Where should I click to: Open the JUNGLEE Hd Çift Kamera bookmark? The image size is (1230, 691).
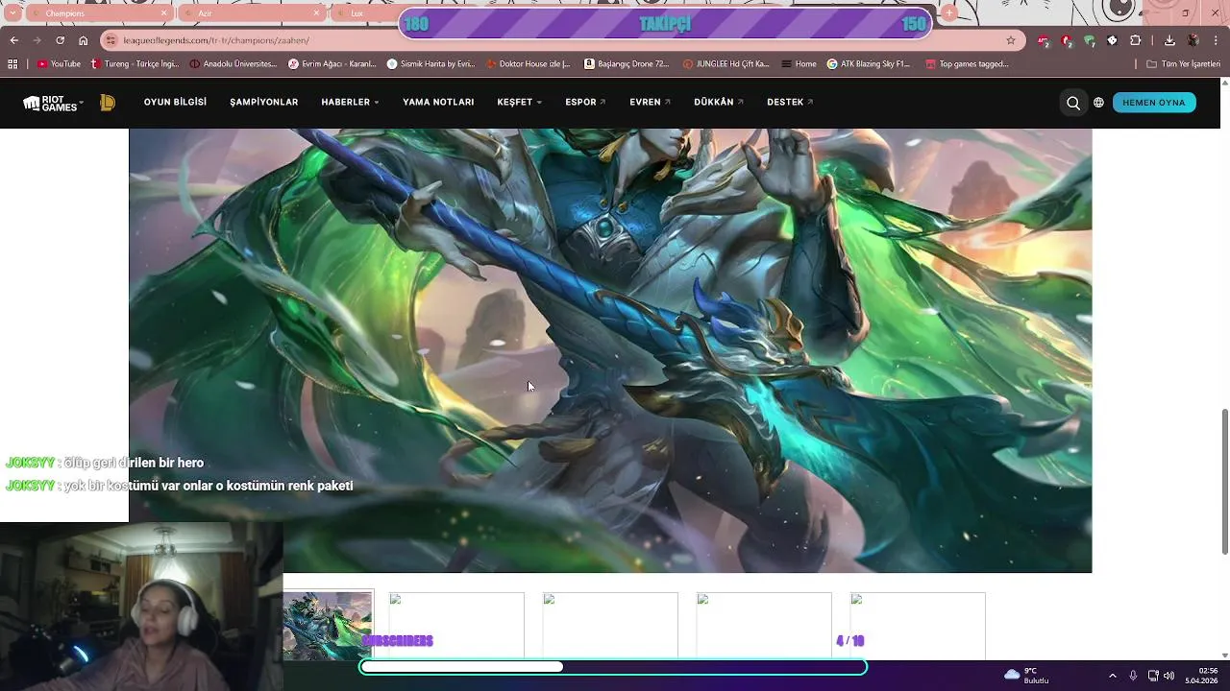726,64
